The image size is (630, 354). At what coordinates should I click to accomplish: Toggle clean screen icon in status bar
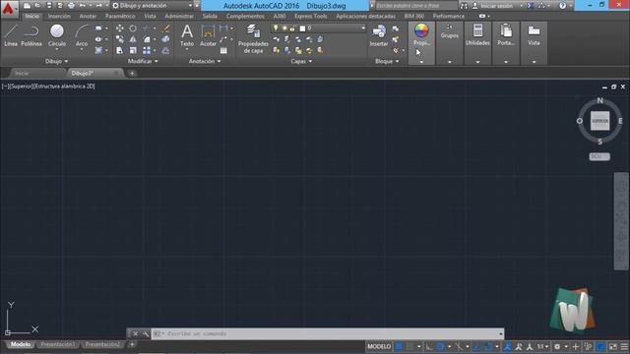coord(613,346)
